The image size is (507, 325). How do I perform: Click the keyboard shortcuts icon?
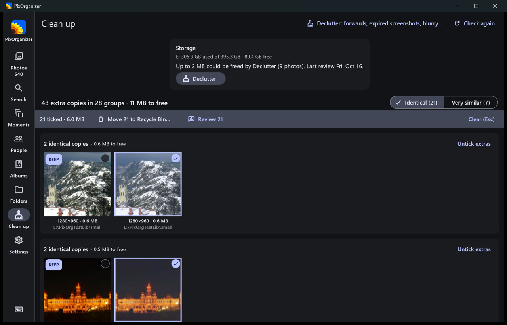[19, 310]
